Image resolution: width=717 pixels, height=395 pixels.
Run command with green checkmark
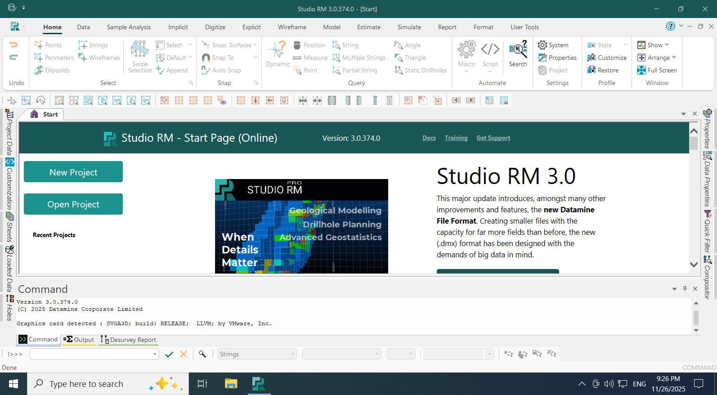(169, 354)
